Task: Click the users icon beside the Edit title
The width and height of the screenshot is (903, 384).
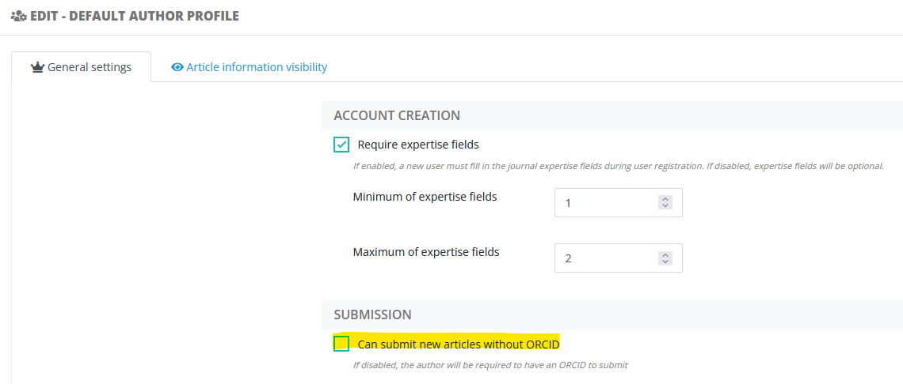Action: (x=17, y=16)
